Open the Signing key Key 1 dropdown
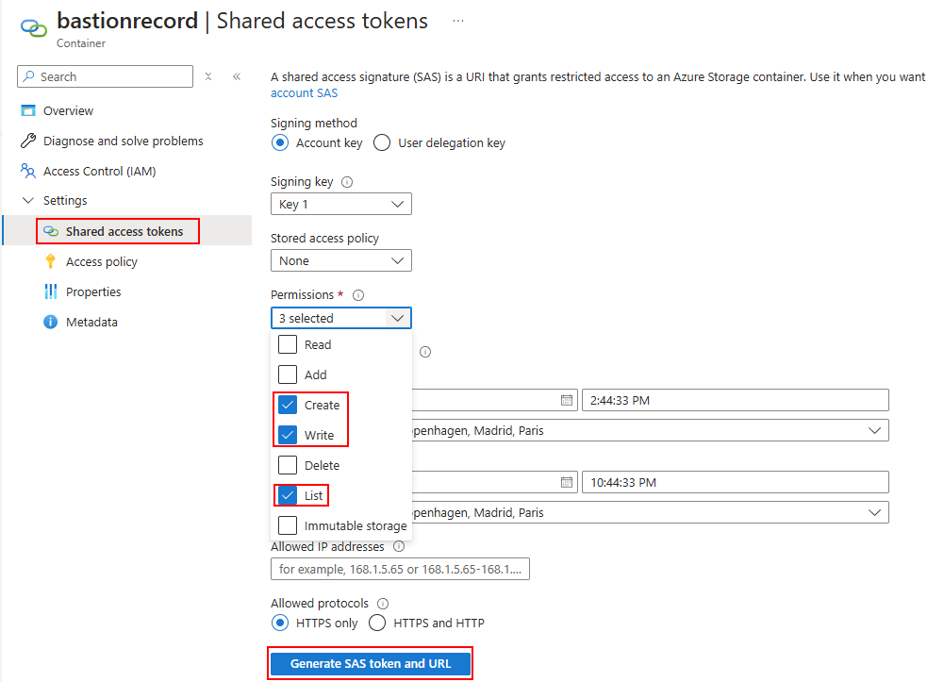 click(x=341, y=204)
